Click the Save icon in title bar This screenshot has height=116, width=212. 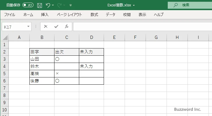pos(40,5)
